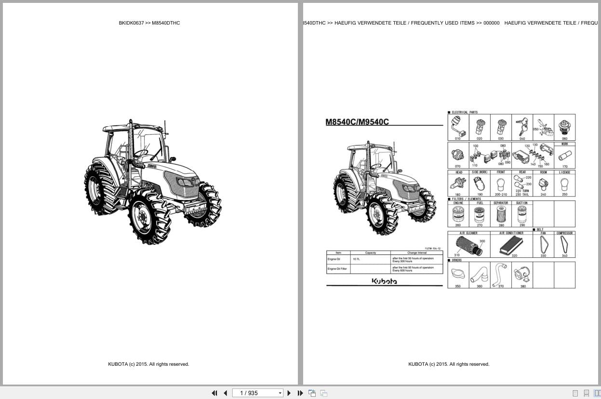601x399 pixels.
Task: Select WORK bulb part 170
Action: [x=565, y=155]
